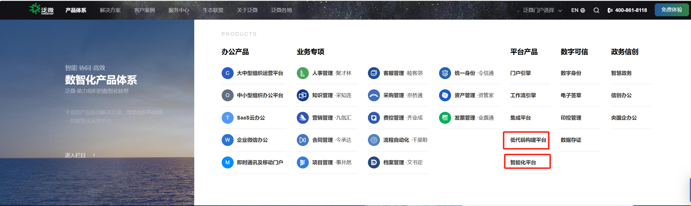Click the Weaver logo in the header
This screenshot has width=691, height=206.
[41, 9]
